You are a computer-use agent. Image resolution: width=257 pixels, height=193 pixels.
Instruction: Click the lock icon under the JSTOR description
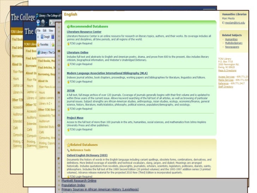68,109
